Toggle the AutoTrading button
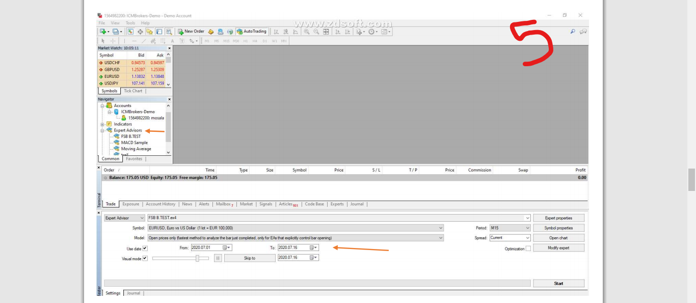This screenshot has height=303, width=696. [x=252, y=32]
